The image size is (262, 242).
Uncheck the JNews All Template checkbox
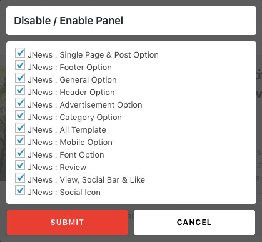coord(20,128)
